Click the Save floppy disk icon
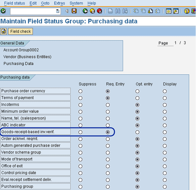This screenshot has width=196, height=190. coord(74,11)
